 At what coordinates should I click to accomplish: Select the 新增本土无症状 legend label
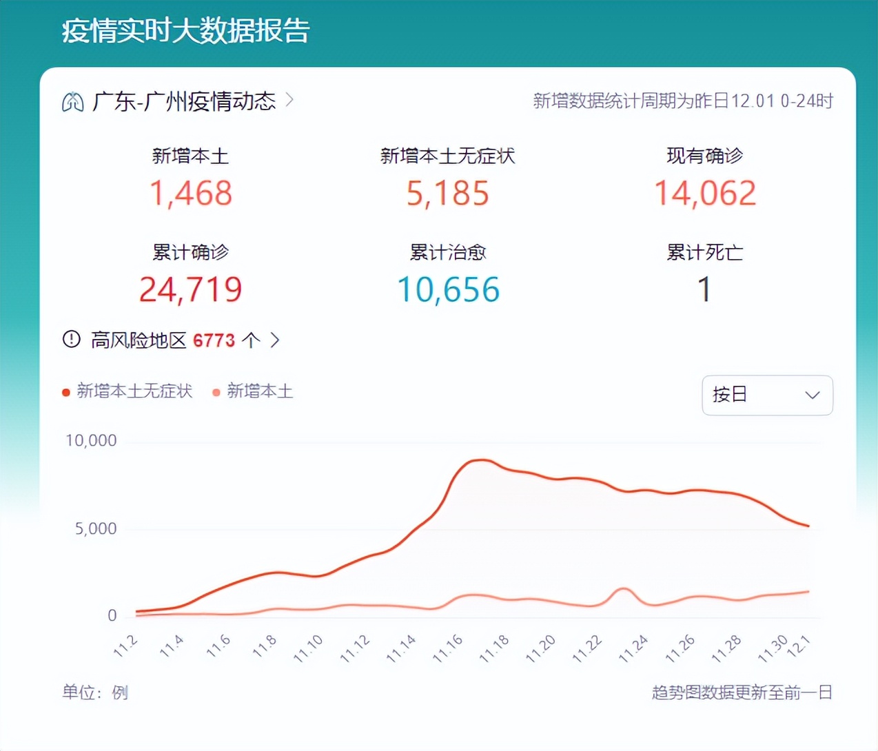pos(135,391)
